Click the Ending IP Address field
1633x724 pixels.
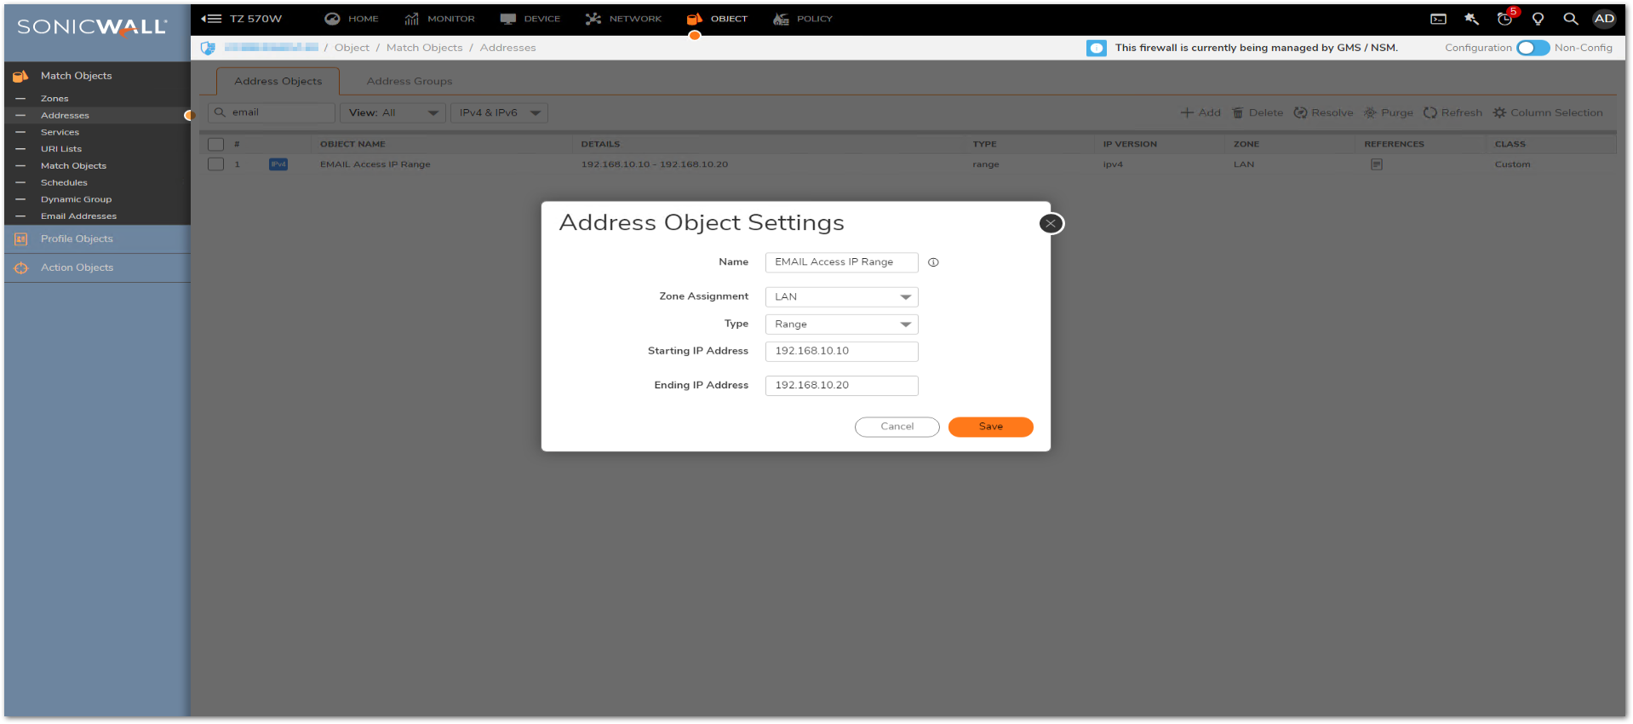pos(841,385)
